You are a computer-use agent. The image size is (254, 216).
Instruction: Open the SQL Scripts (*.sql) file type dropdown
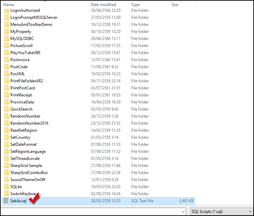tap(221, 212)
